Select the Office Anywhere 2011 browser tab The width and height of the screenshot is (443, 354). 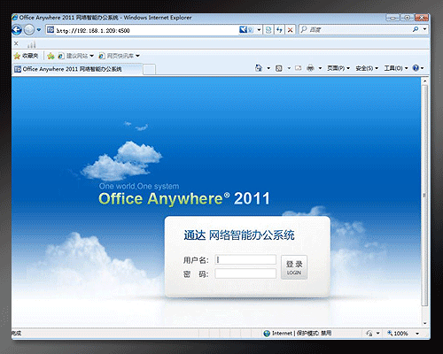coord(77,69)
